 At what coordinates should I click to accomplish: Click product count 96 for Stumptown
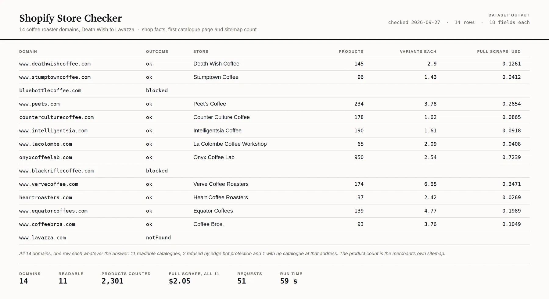coord(361,77)
